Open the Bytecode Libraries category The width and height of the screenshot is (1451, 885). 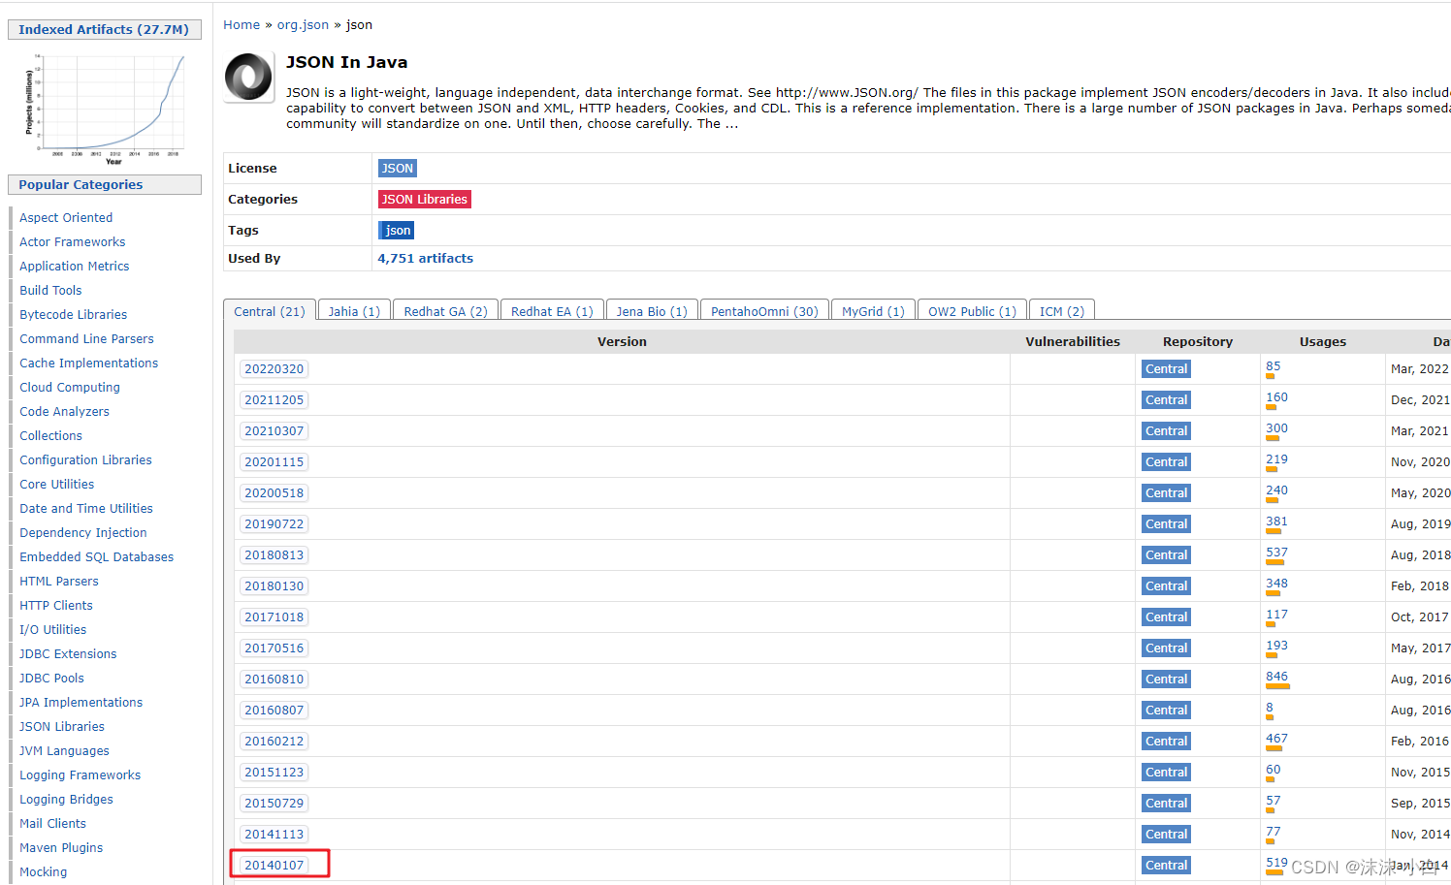74,315
